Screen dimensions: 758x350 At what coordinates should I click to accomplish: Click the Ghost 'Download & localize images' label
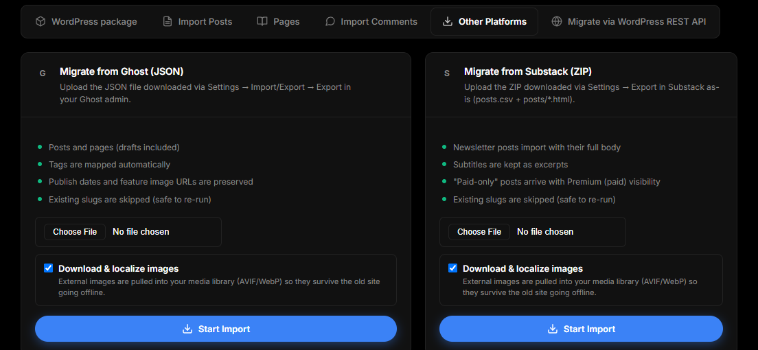coord(118,269)
